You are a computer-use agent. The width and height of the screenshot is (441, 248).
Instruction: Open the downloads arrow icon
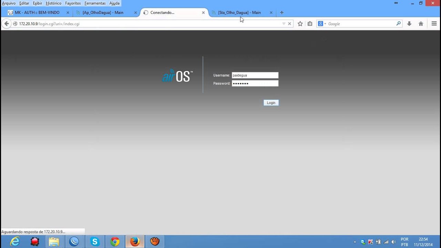click(409, 24)
